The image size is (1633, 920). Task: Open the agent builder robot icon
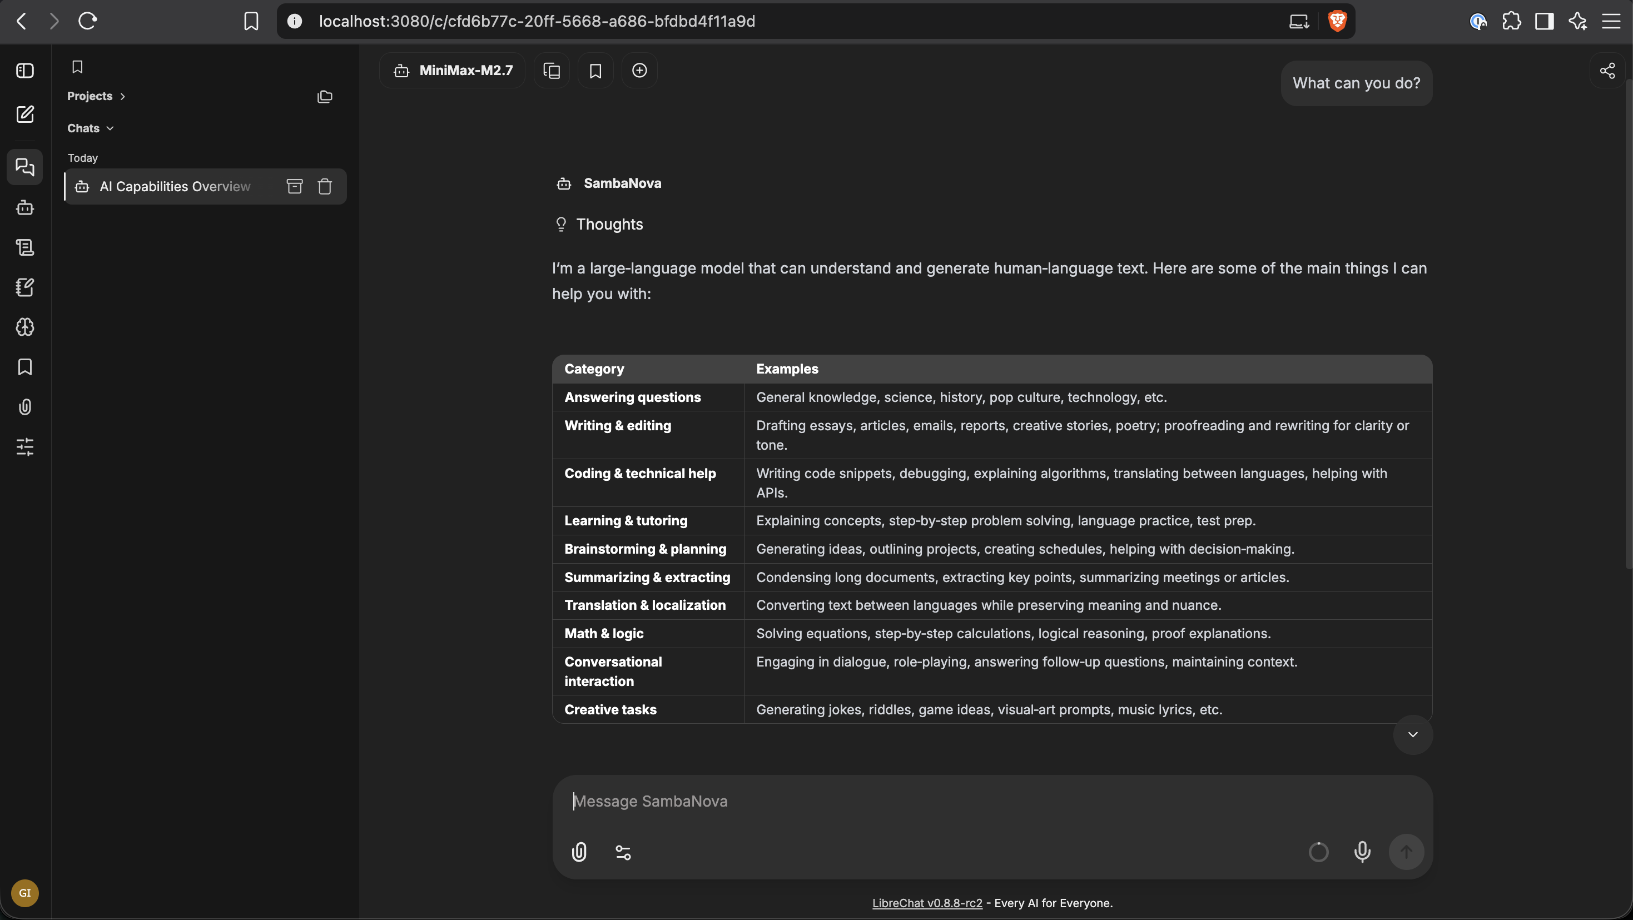tap(24, 207)
